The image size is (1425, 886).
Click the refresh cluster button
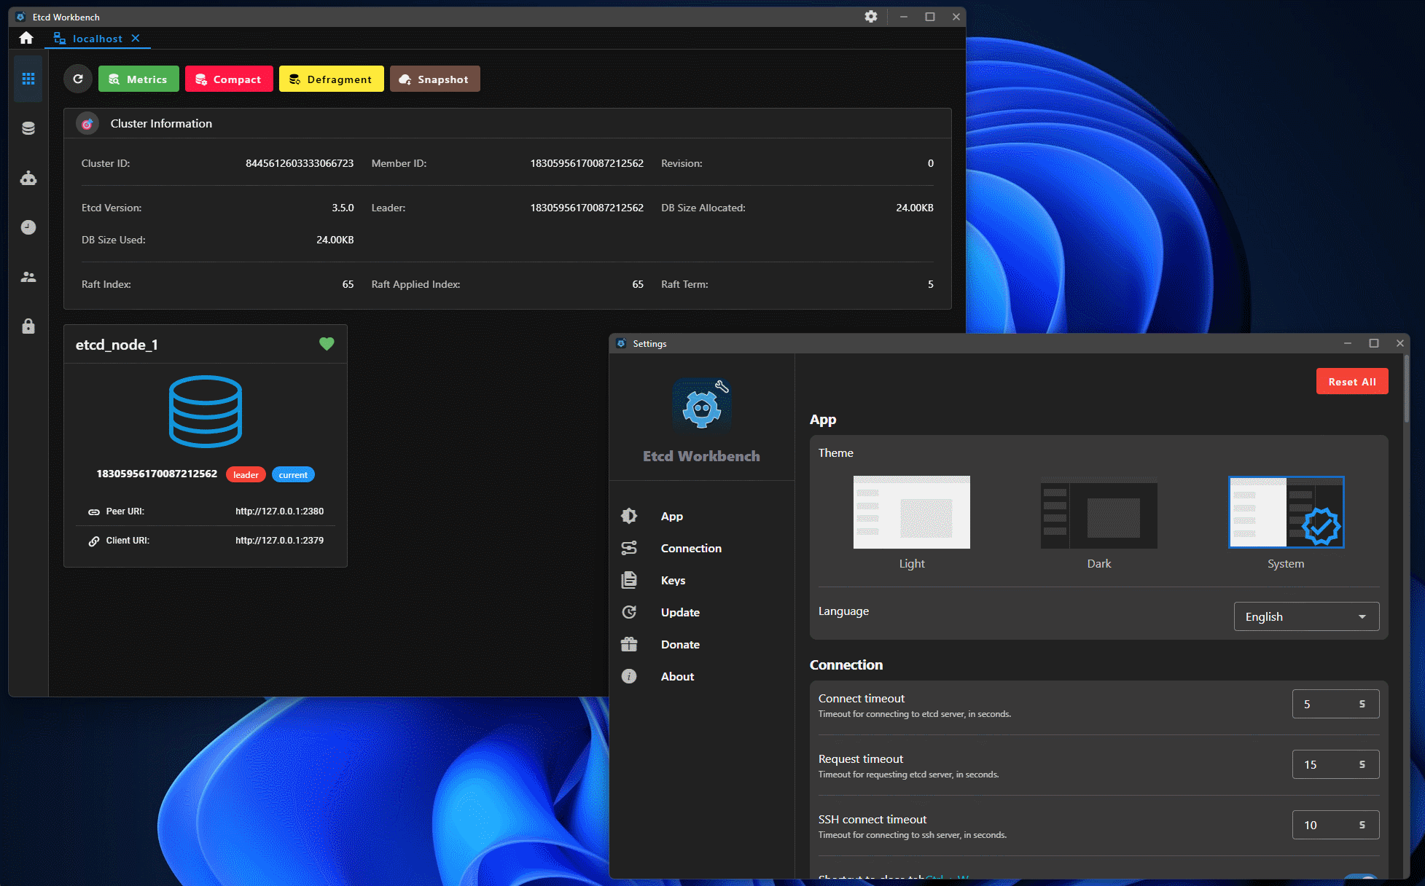click(x=78, y=79)
